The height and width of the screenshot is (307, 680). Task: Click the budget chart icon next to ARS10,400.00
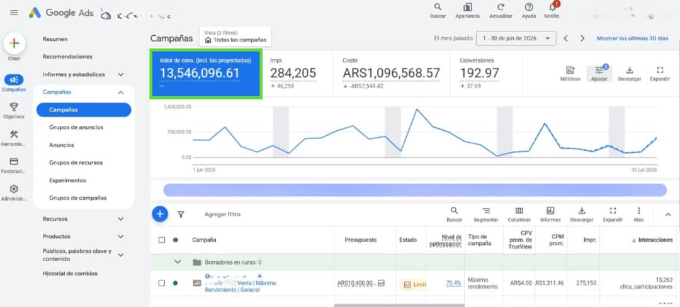pos(381,283)
